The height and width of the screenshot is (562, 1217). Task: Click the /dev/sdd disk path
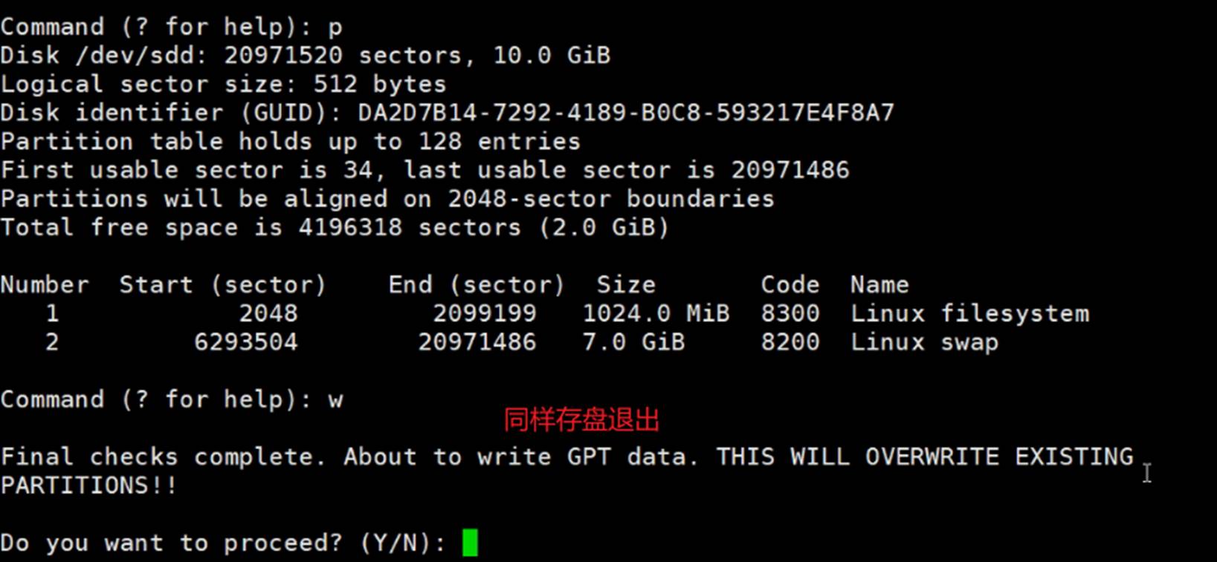pyautogui.click(x=141, y=56)
